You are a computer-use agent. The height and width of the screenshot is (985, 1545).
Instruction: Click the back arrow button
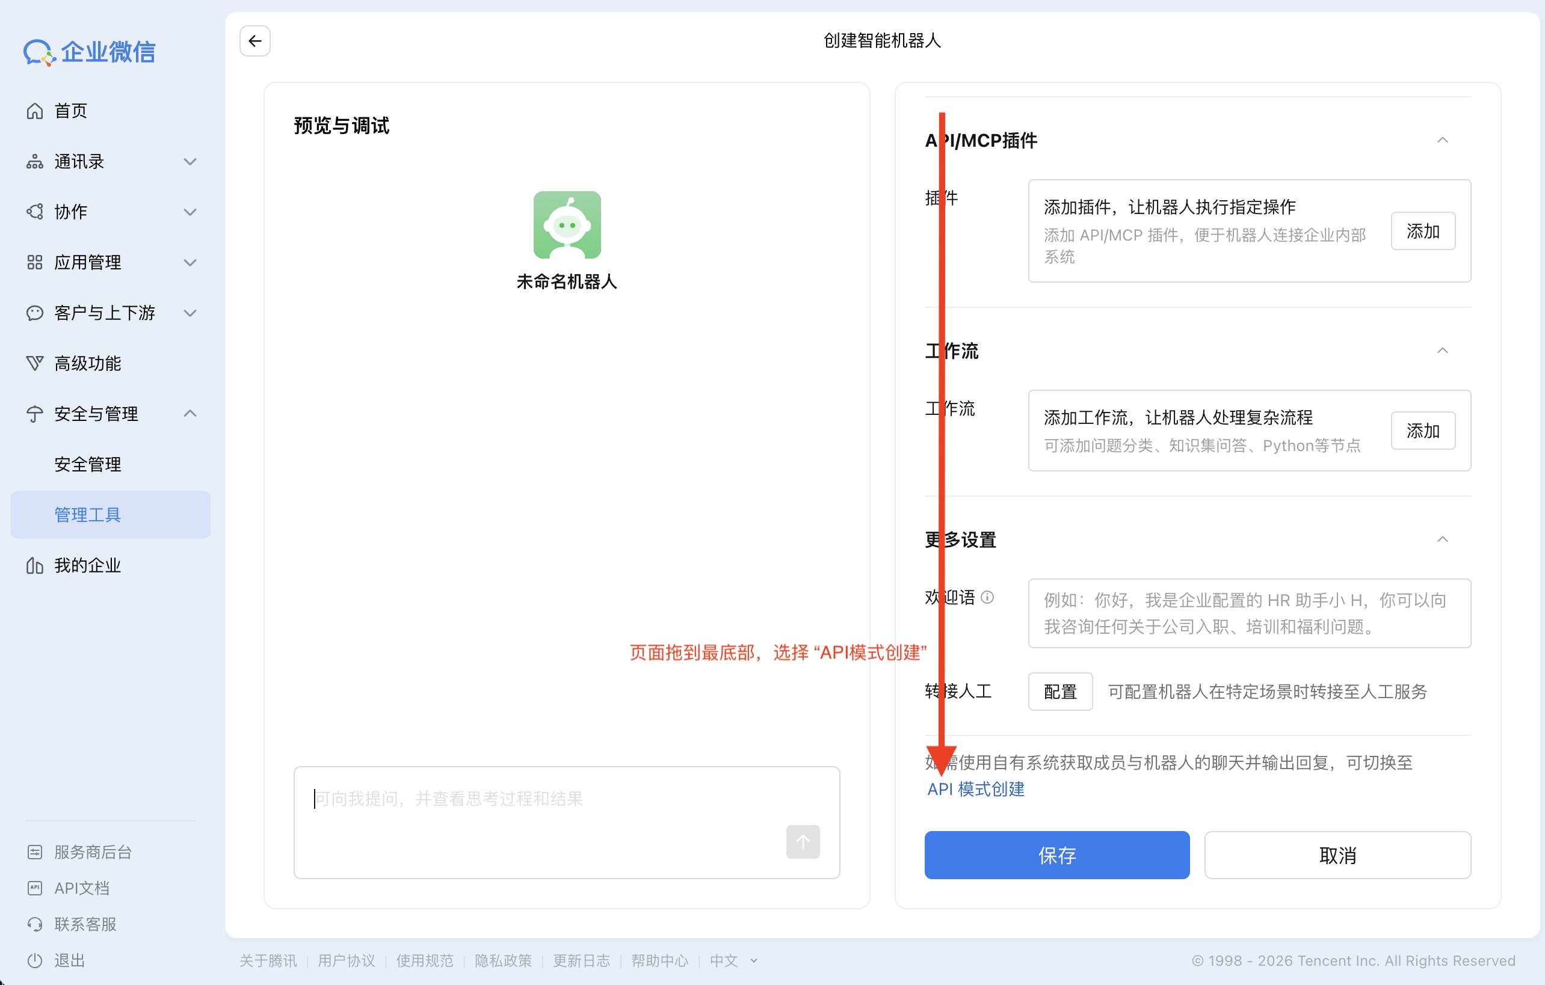tap(254, 41)
